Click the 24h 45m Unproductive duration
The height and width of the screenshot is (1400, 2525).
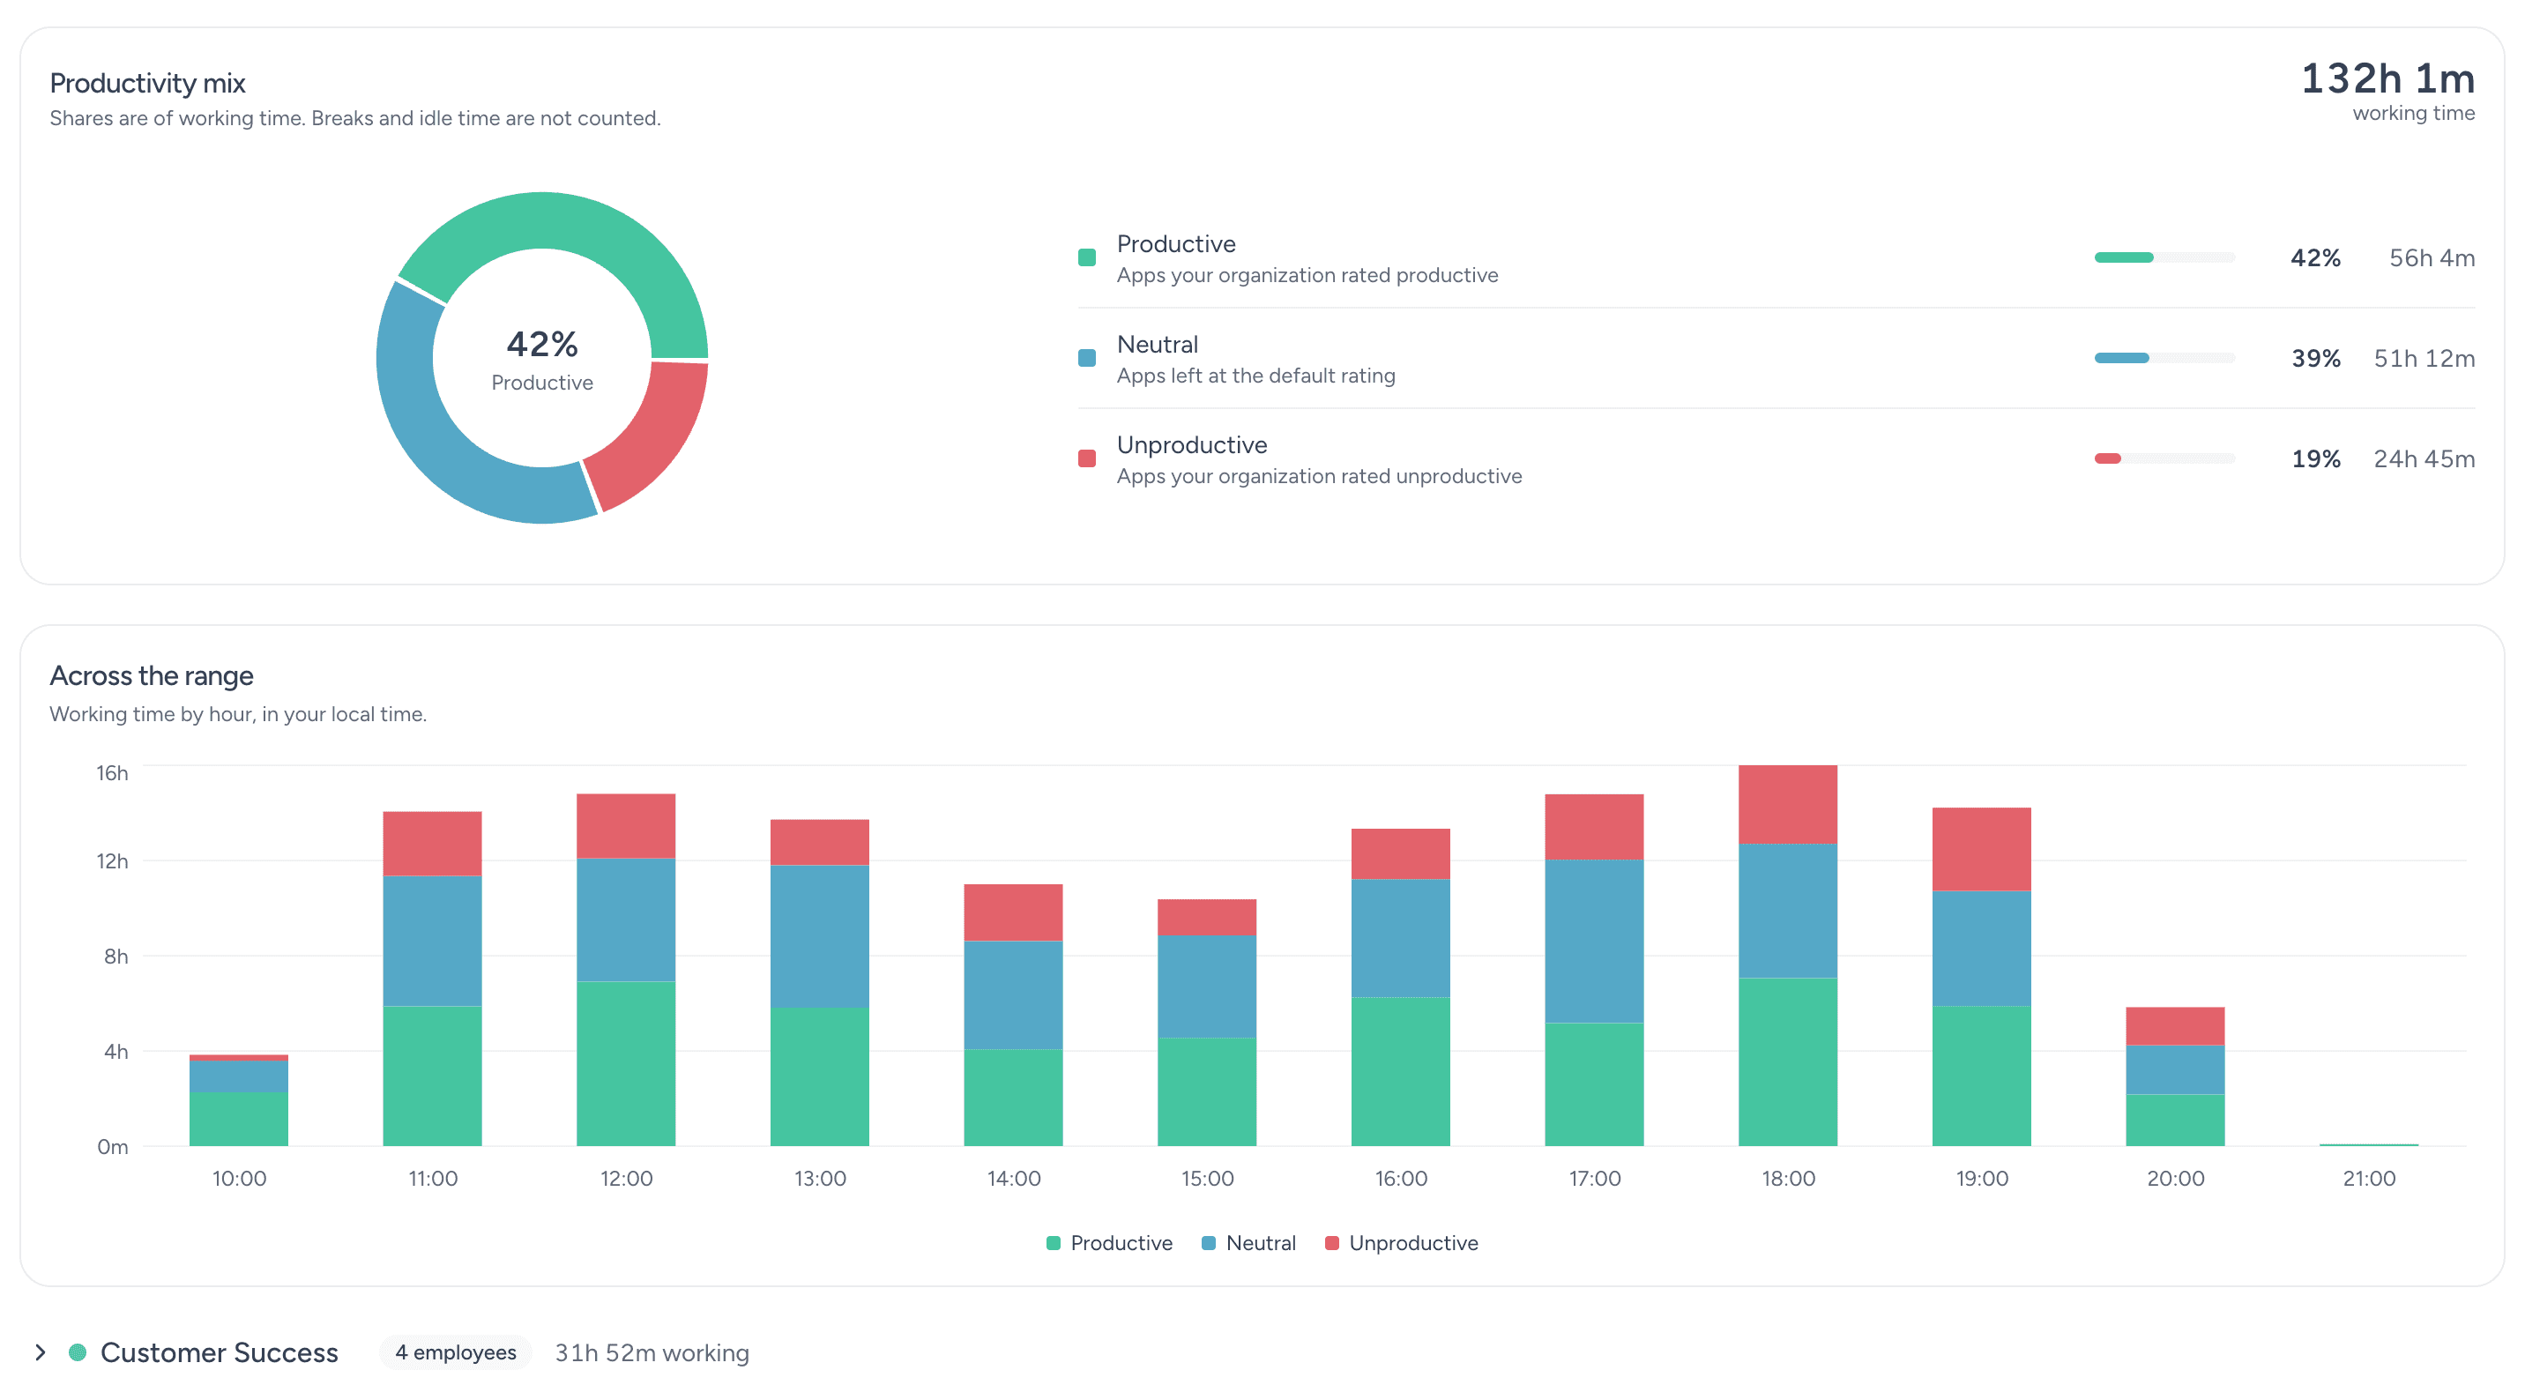coord(2423,458)
